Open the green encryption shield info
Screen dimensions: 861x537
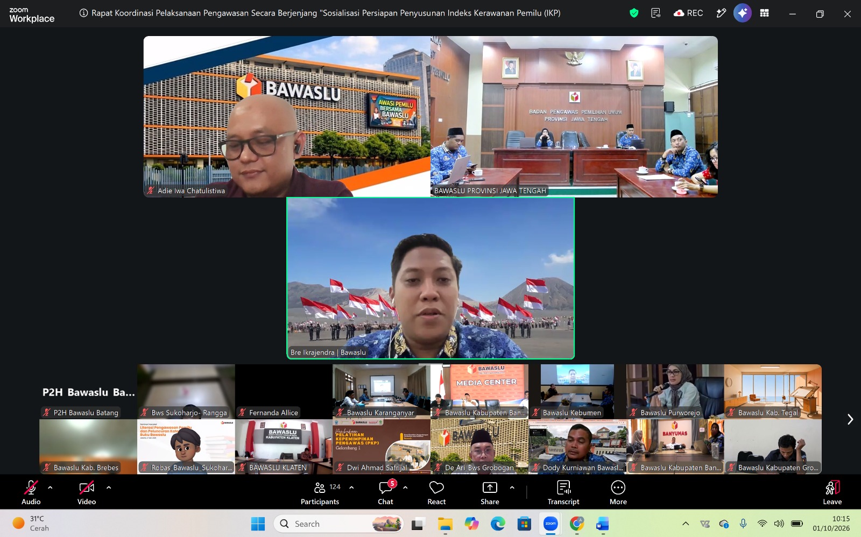634,13
